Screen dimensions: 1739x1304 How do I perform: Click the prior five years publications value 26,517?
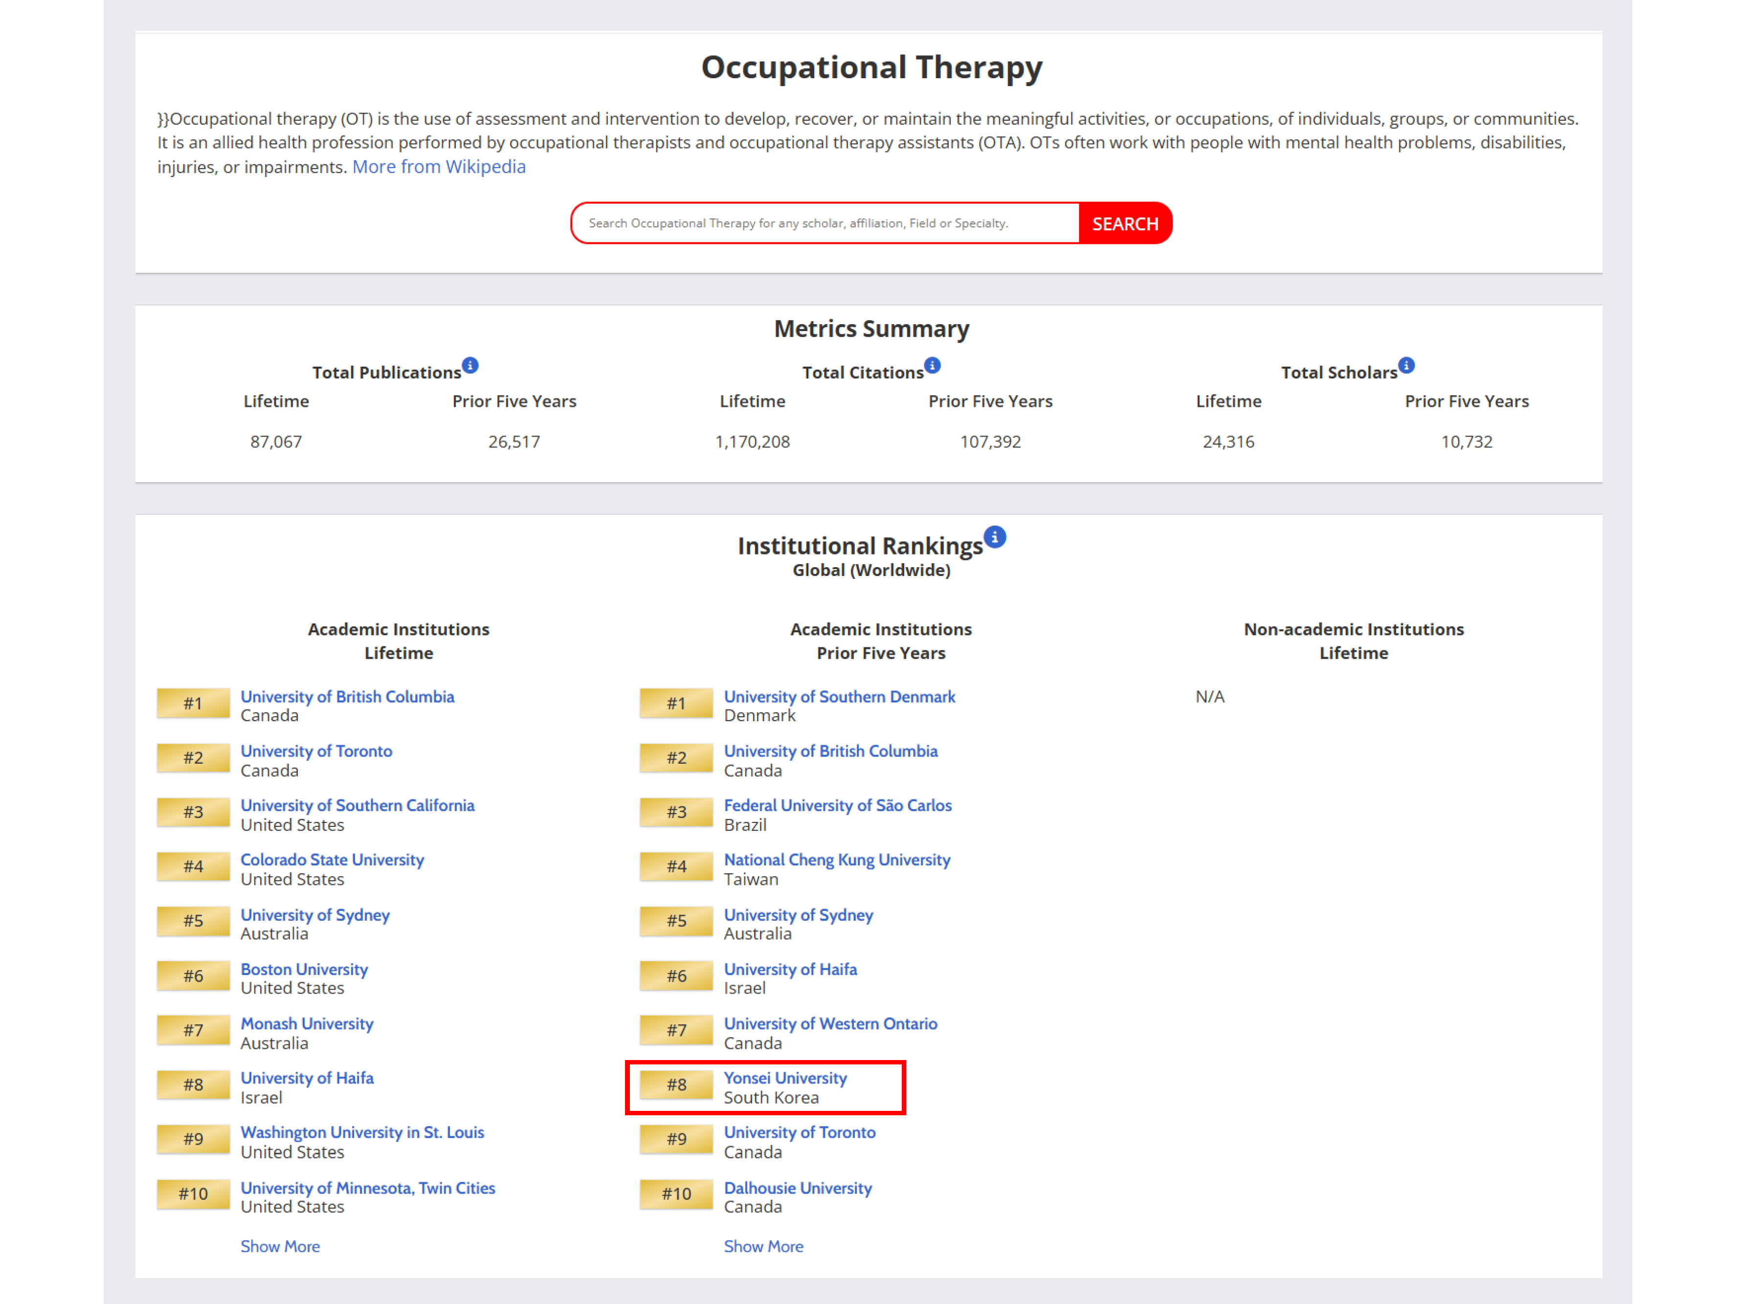(x=514, y=442)
